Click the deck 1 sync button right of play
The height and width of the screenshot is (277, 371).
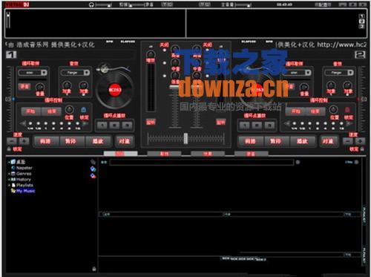[124, 141]
